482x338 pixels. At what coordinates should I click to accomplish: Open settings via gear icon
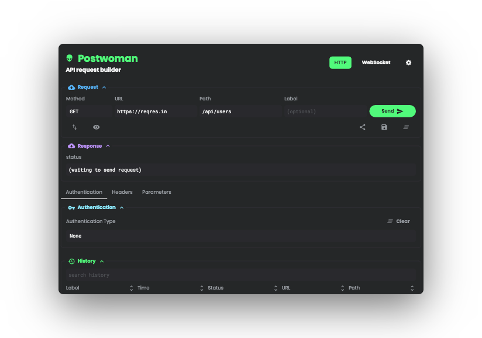point(408,62)
